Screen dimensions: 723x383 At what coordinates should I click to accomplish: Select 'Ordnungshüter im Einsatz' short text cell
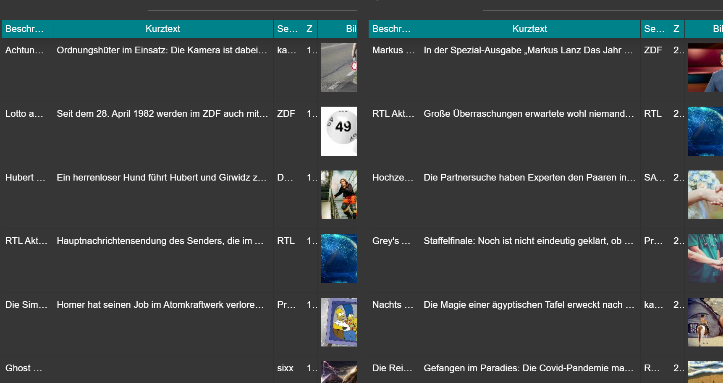tap(163, 70)
